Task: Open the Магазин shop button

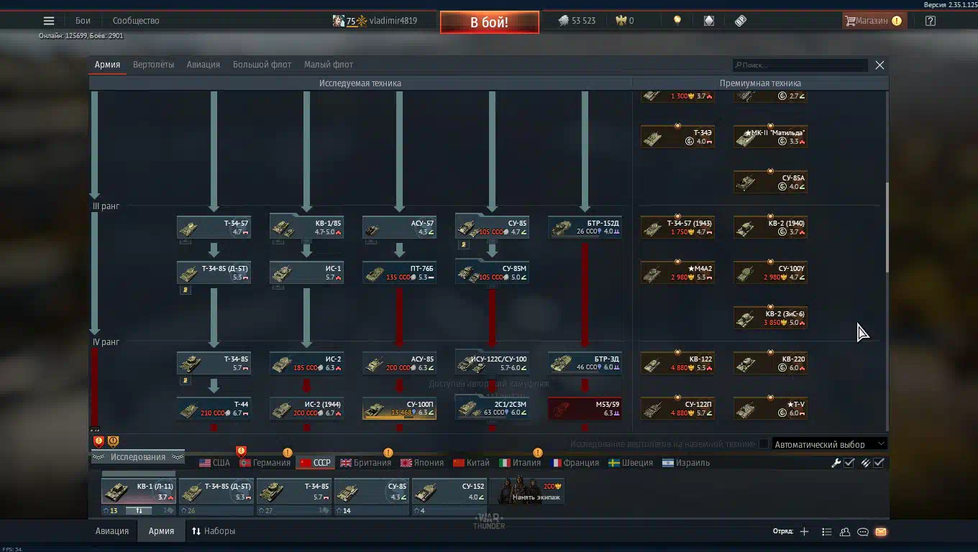Action: [873, 21]
